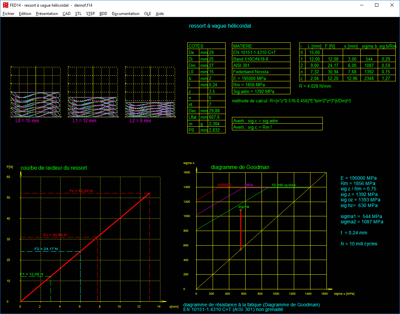Click the L0 = 15 mm spring drawing
Image resolution: width=400 pixels, height=314 pixels.
(36, 104)
